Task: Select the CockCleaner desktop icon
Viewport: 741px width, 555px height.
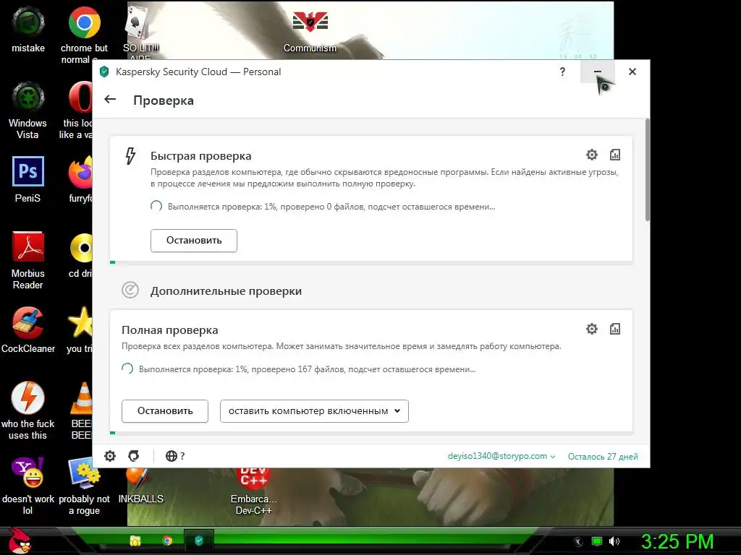Action: pos(28,330)
